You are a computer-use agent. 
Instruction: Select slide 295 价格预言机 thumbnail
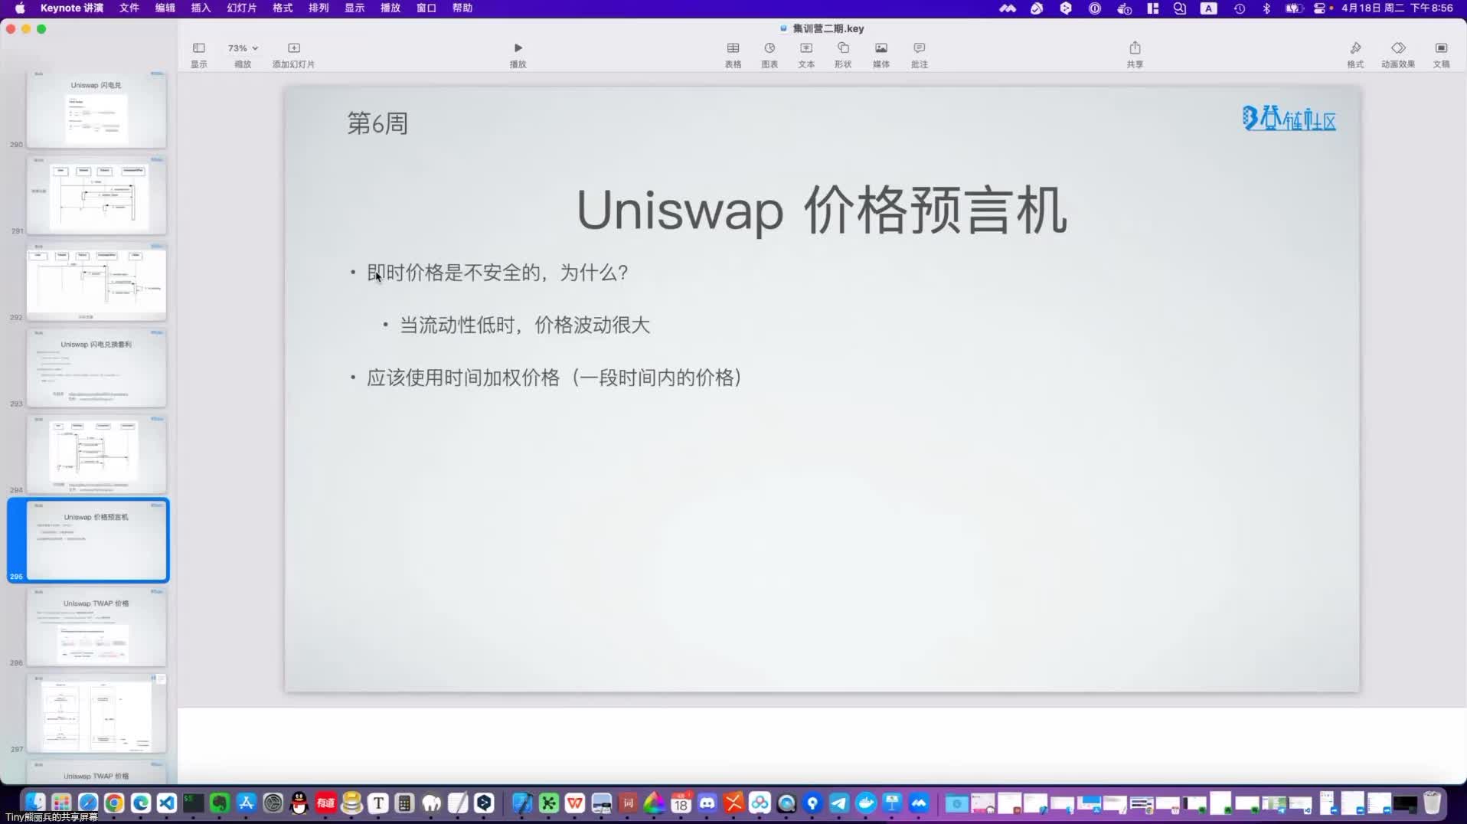tap(96, 541)
